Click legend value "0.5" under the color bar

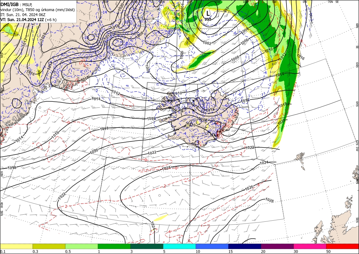[x=68, y=251]
